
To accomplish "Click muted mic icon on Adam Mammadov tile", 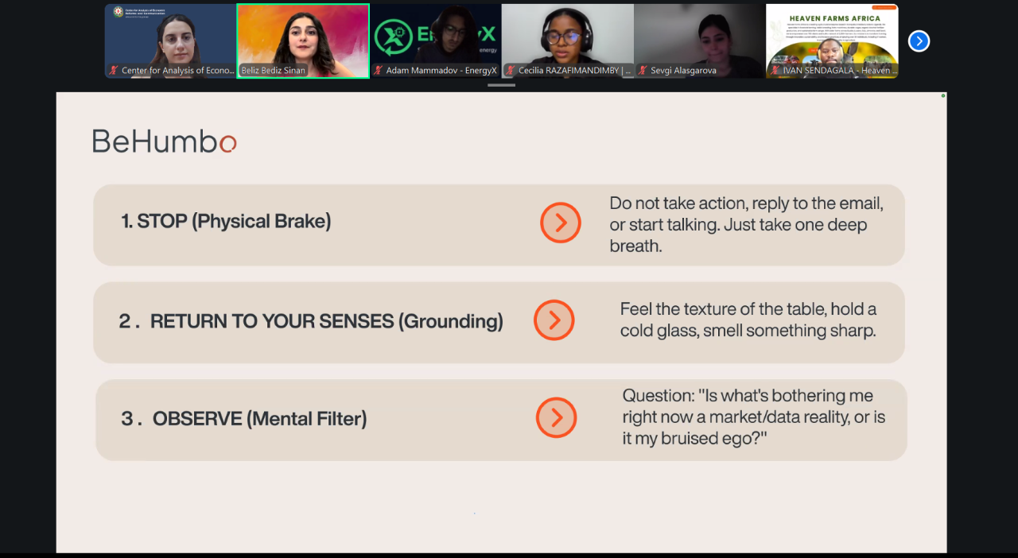I will click(x=378, y=71).
